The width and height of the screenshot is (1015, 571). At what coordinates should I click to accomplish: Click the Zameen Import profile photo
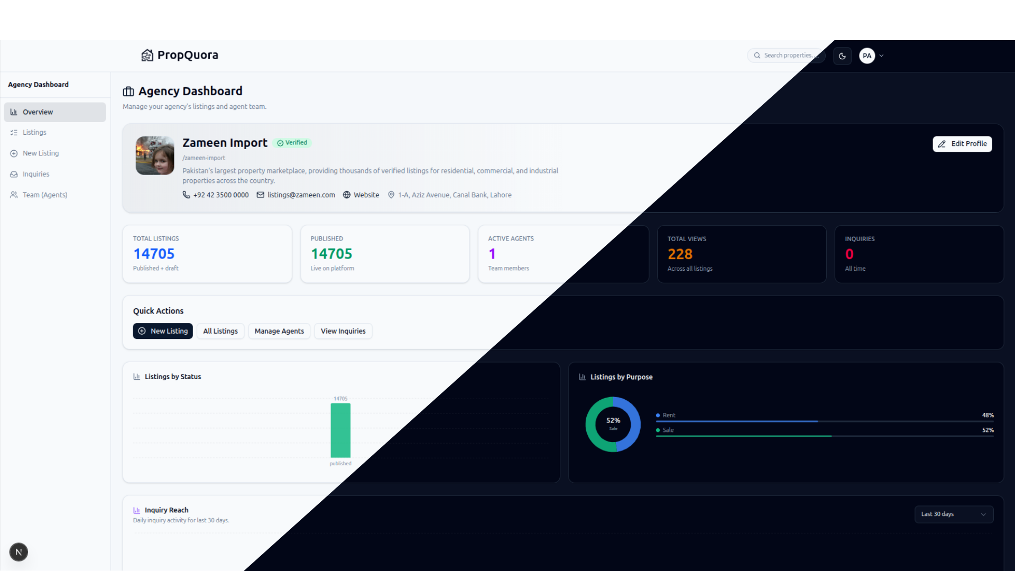coord(155,155)
